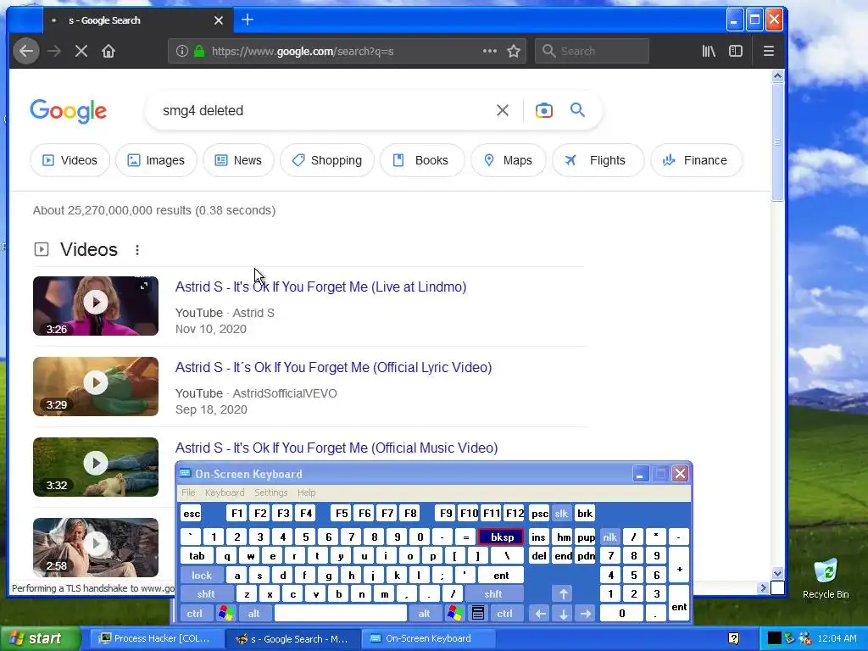This screenshot has height=651, width=868.
Task: Click the Google search magnifier icon
Action: point(577,109)
